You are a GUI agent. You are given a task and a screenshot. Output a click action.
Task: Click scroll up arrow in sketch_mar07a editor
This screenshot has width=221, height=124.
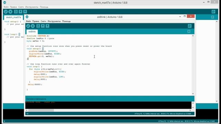[217, 21]
